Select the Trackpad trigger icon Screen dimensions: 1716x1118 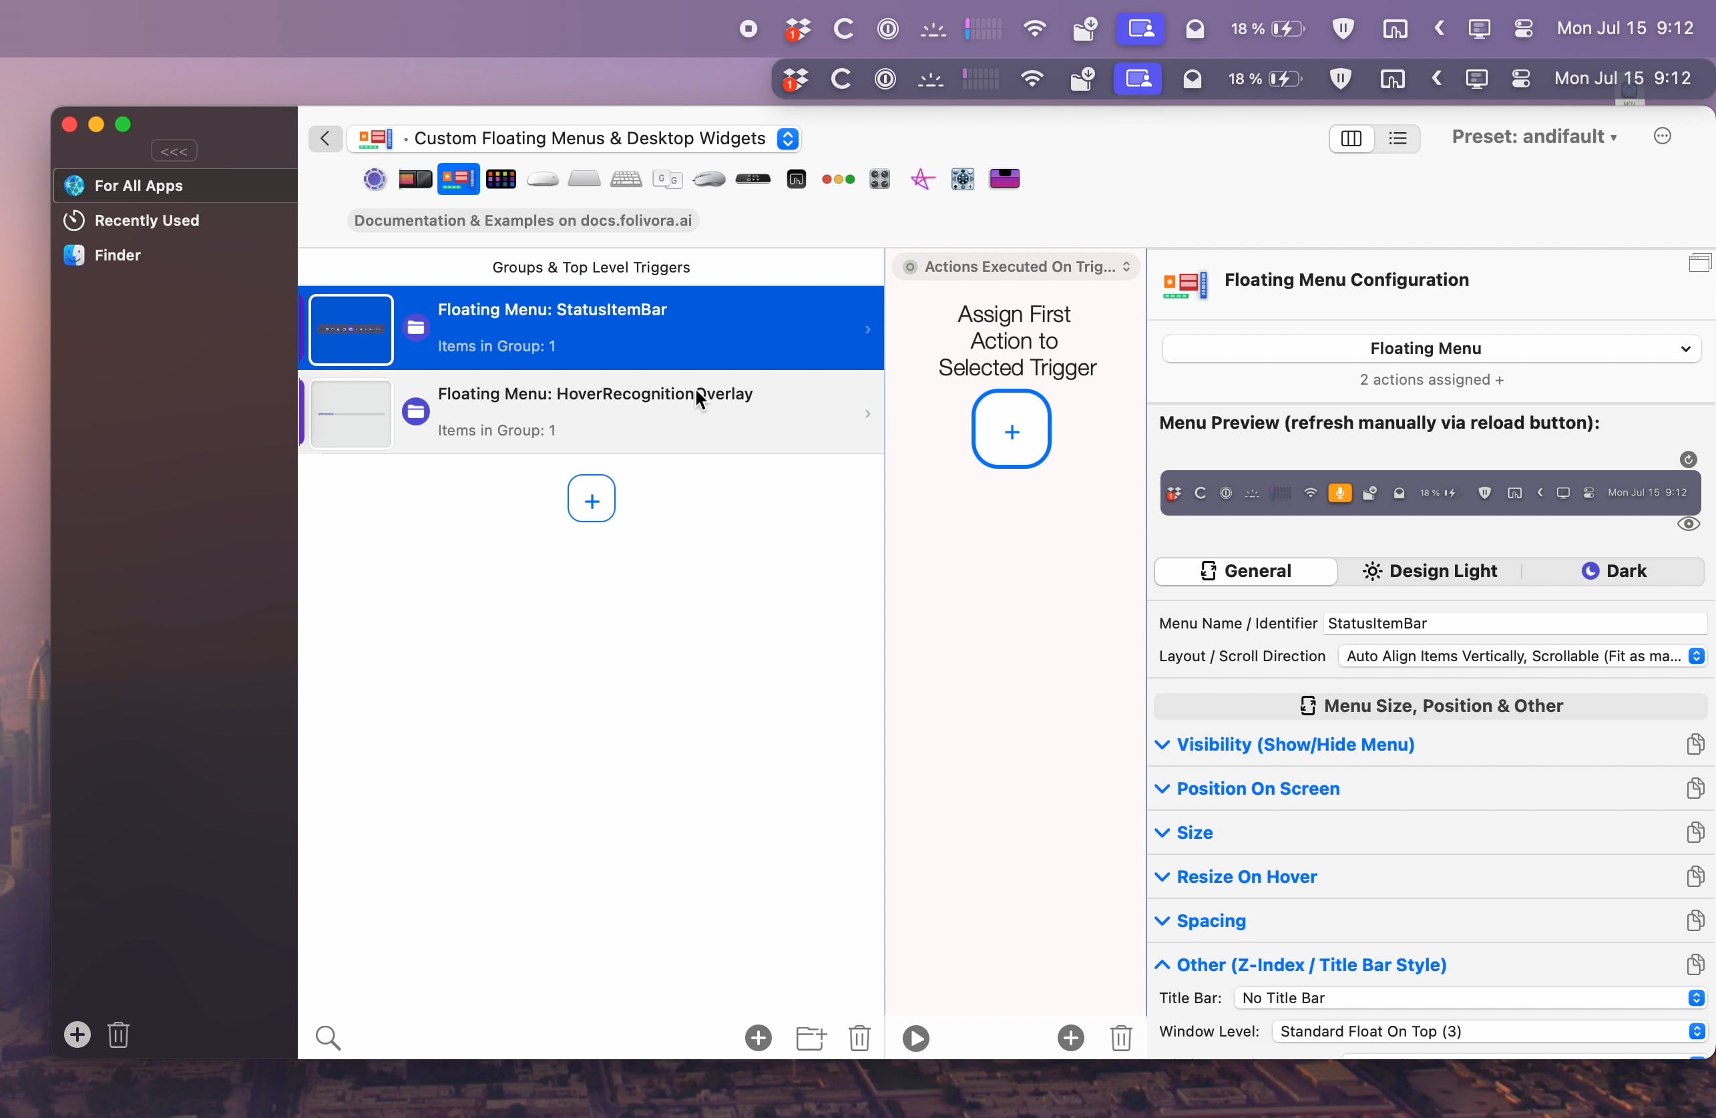coord(584,179)
